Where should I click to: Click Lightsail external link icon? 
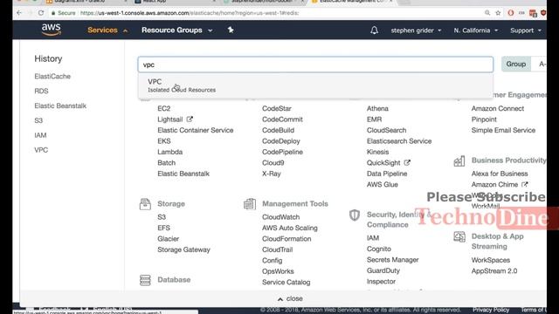[190, 119]
